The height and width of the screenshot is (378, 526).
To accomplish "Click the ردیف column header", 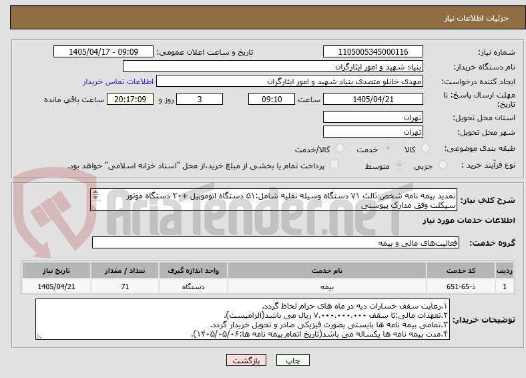I will coord(505,270).
